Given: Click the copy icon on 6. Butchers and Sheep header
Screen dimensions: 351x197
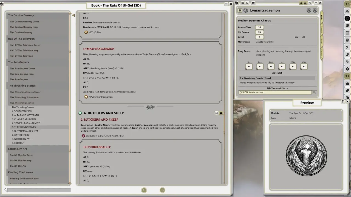Looking at the screenshot, I should tap(216, 113).
